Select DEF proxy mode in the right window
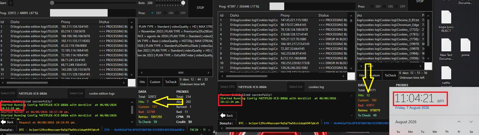The height and width of the screenshot is (135, 479). click(372, 6)
